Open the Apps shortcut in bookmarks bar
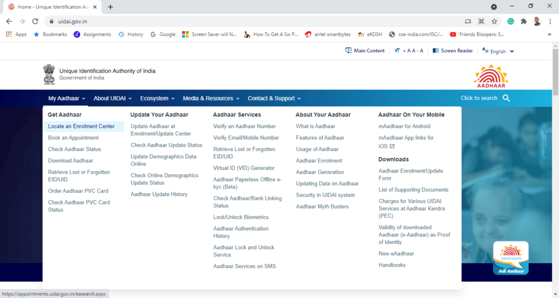Image resolution: width=559 pixels, height=298 pixels. click(16, 34)
